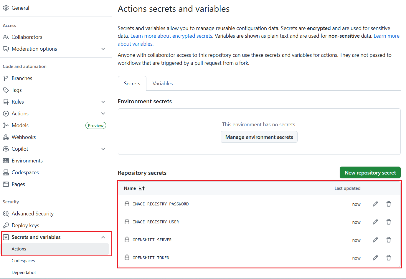406x279 pixels.
Task: Go to Deploy keys settings
Action: (25, 225)
